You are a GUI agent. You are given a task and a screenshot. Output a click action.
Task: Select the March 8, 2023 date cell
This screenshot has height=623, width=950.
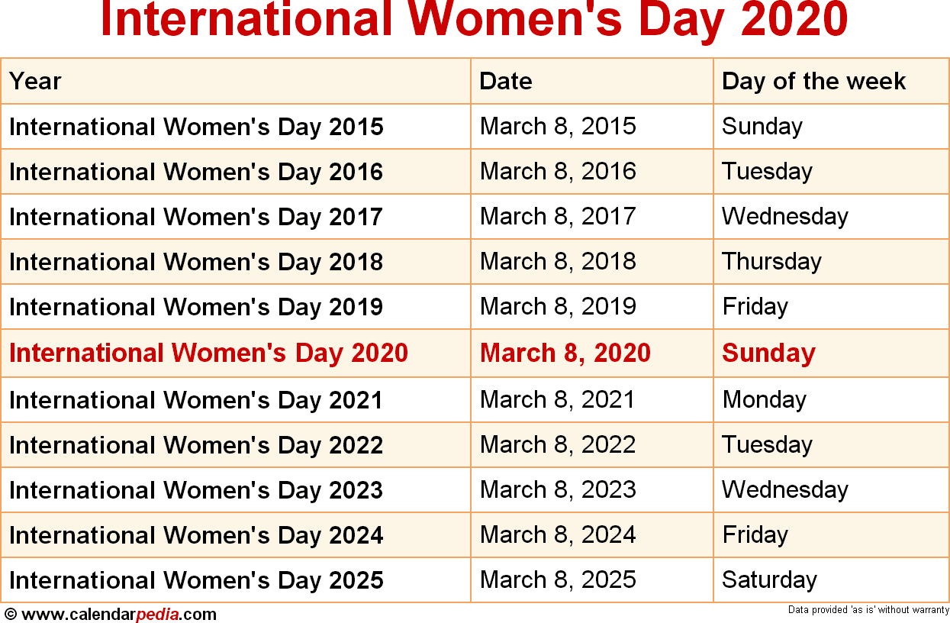pos(558,489)
